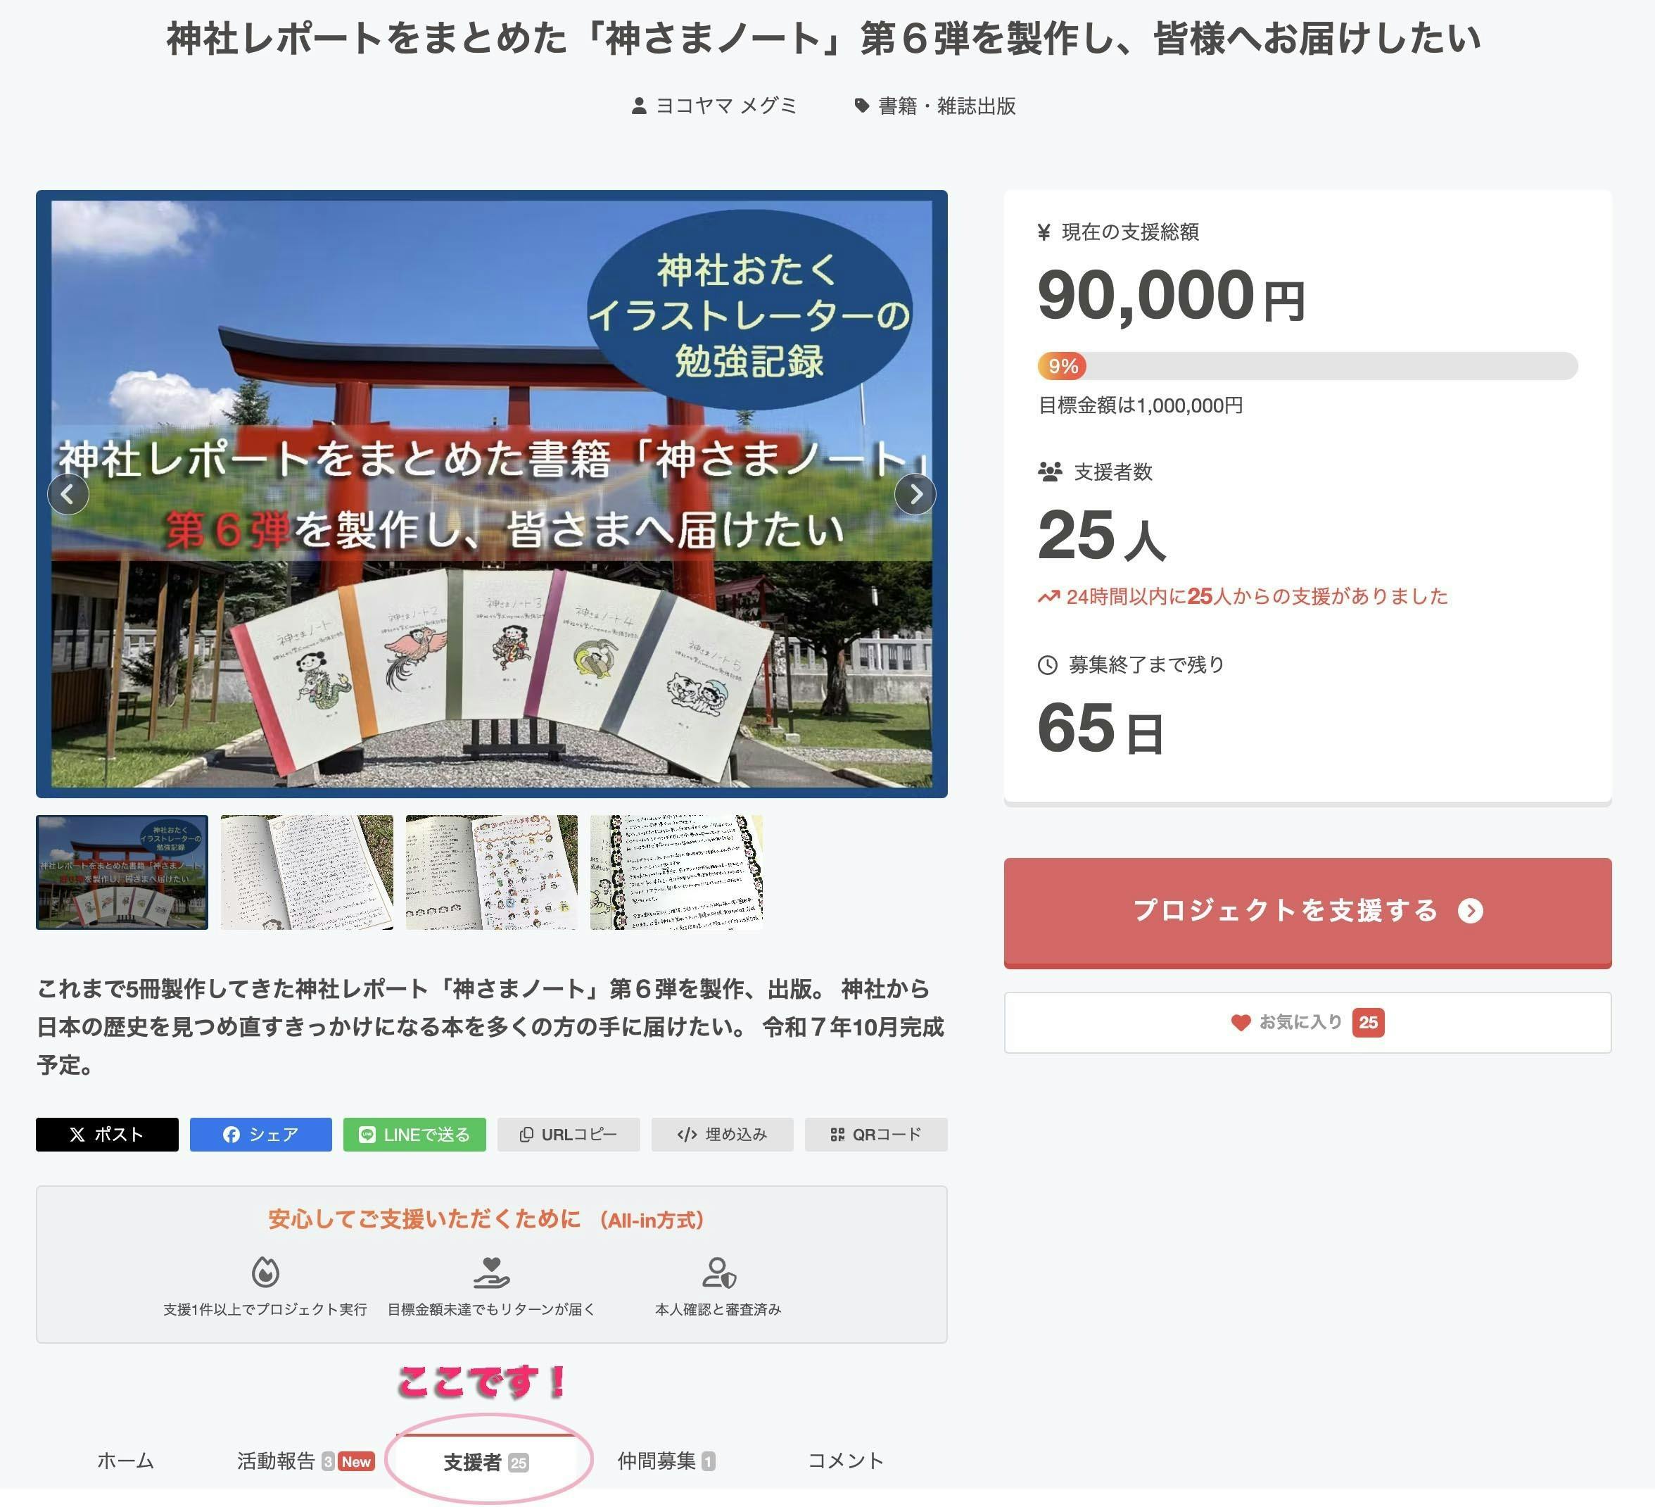Click the person icon beside ヨコヤマ メグミ

639,106
